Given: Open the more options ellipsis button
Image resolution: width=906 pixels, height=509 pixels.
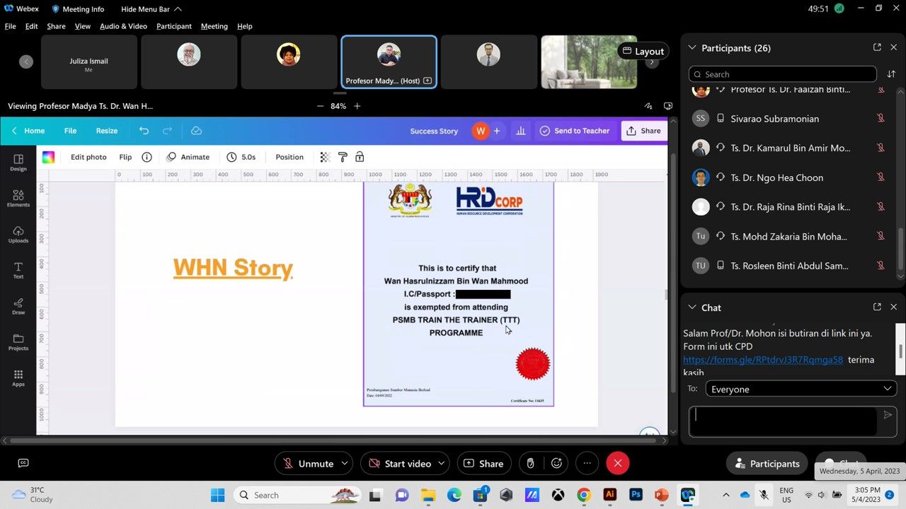Looking at the screenshot, I should [x=587, y=464].
